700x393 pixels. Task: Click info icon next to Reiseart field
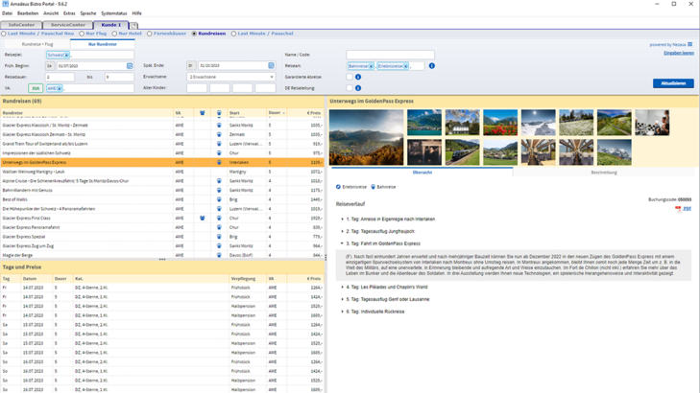(431, 66)
